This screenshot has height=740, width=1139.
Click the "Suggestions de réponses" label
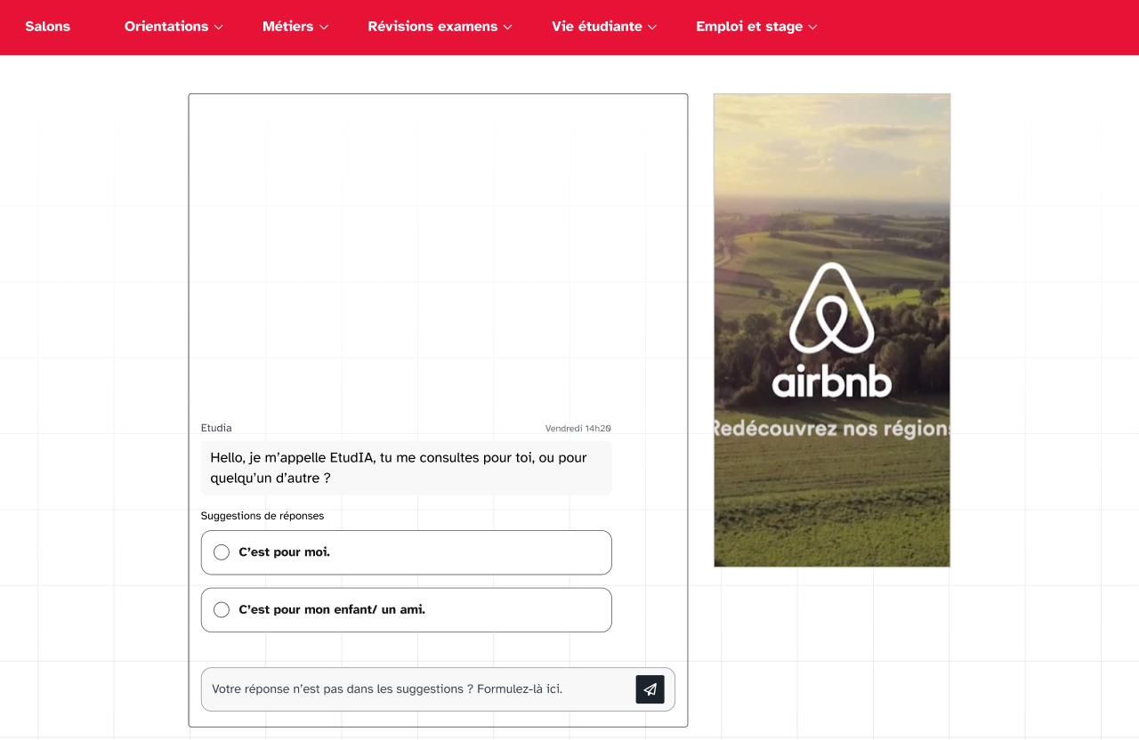pos(263,516)
